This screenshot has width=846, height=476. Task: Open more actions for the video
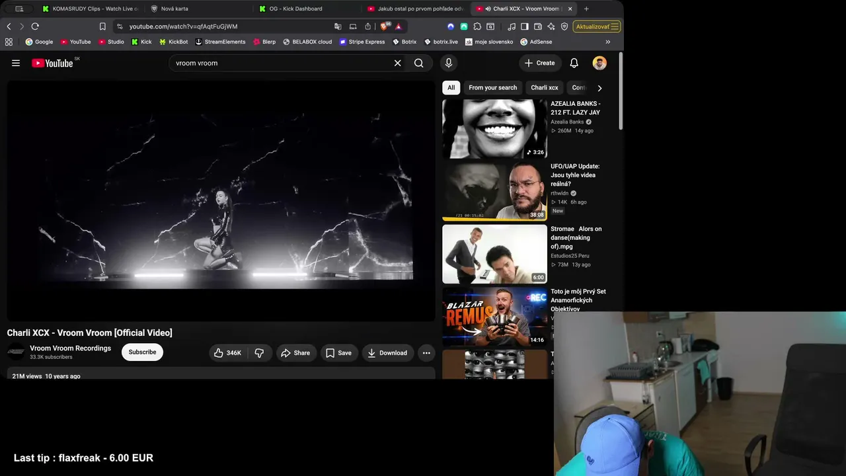coord(426,353)
